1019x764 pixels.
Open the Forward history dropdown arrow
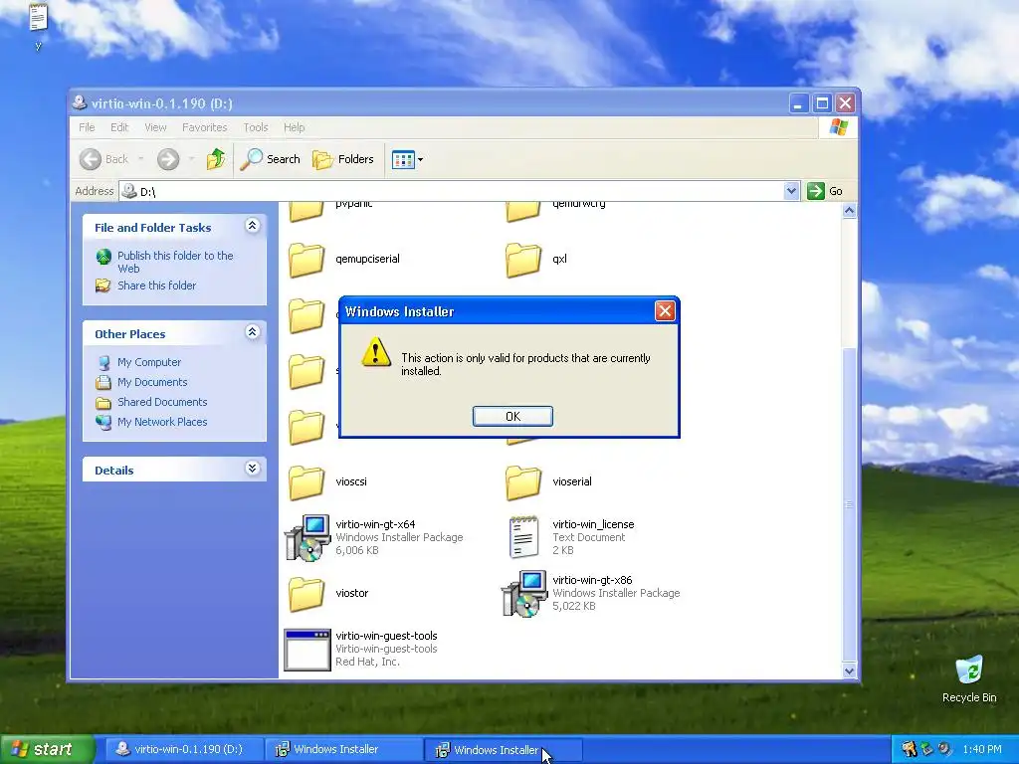tap(191, 159)
